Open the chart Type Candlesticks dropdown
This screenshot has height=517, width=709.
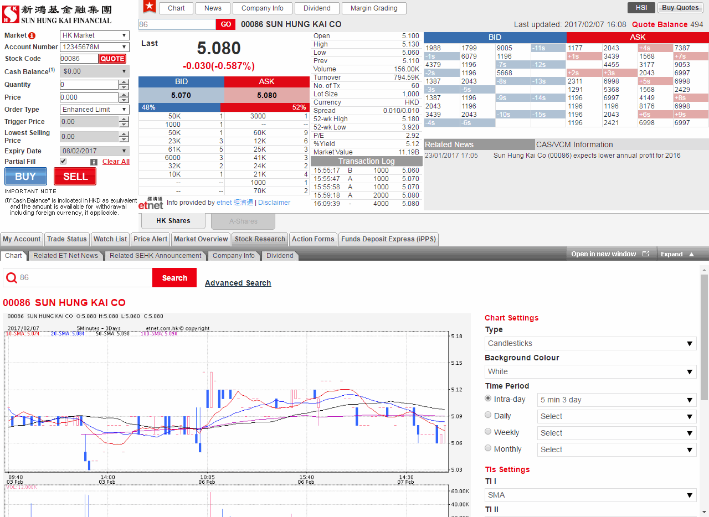pos(590,343)
